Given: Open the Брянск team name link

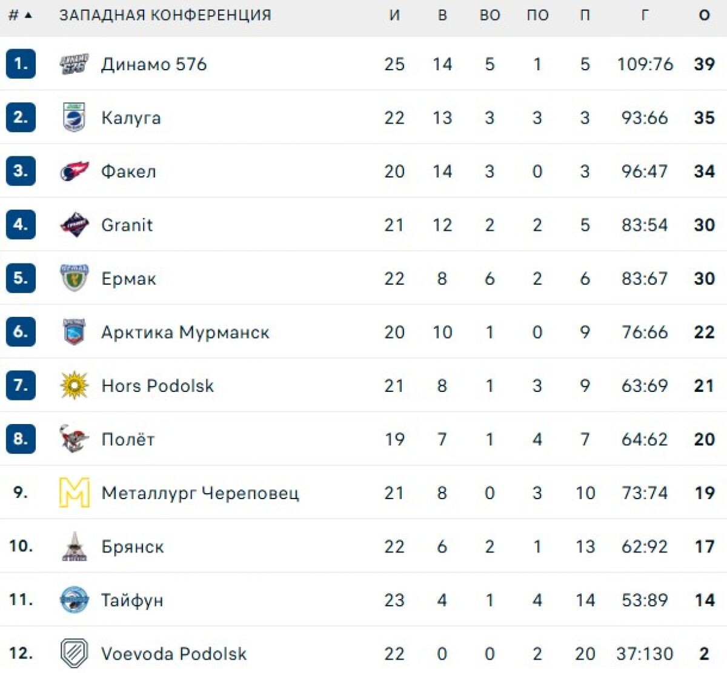Looking at the screenshot, I should click(x=132, y=546).
